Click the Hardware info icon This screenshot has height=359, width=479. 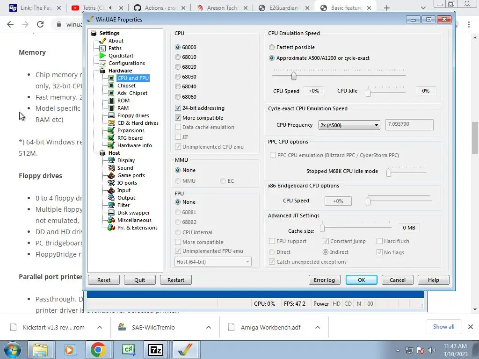[111, 145]
